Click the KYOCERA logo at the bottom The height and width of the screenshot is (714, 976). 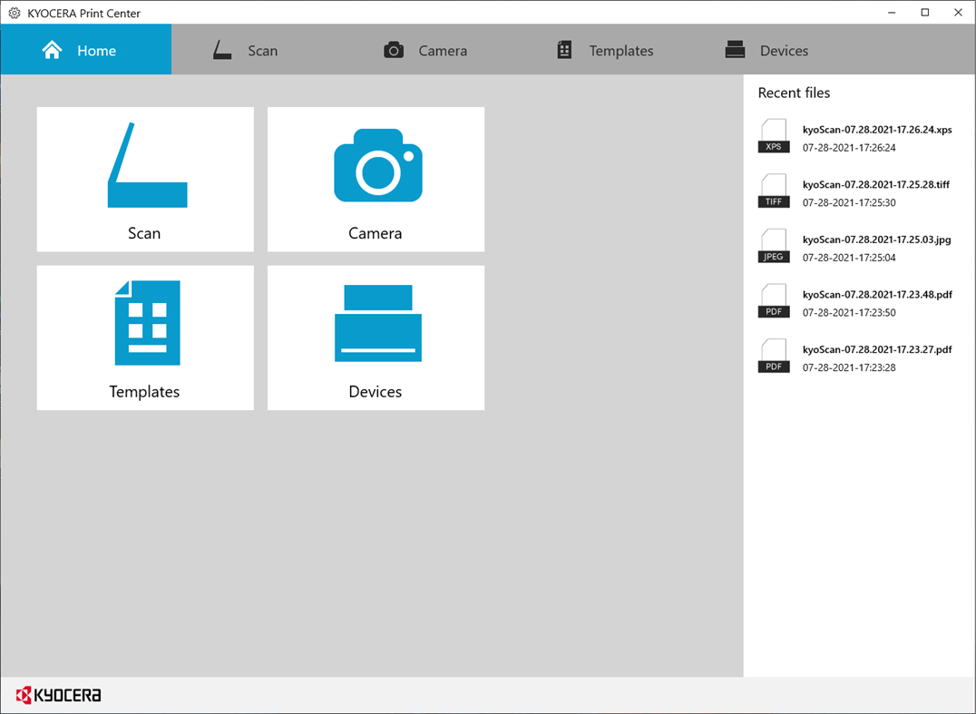point(58,695)
